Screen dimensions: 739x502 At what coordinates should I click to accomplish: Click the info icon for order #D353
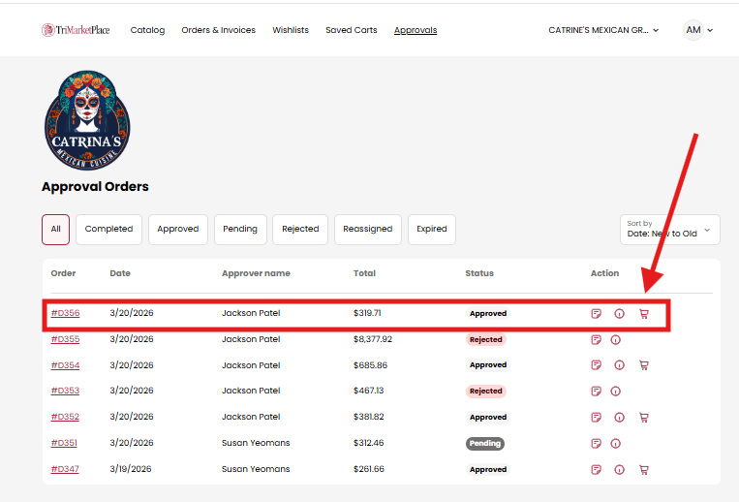620,392
